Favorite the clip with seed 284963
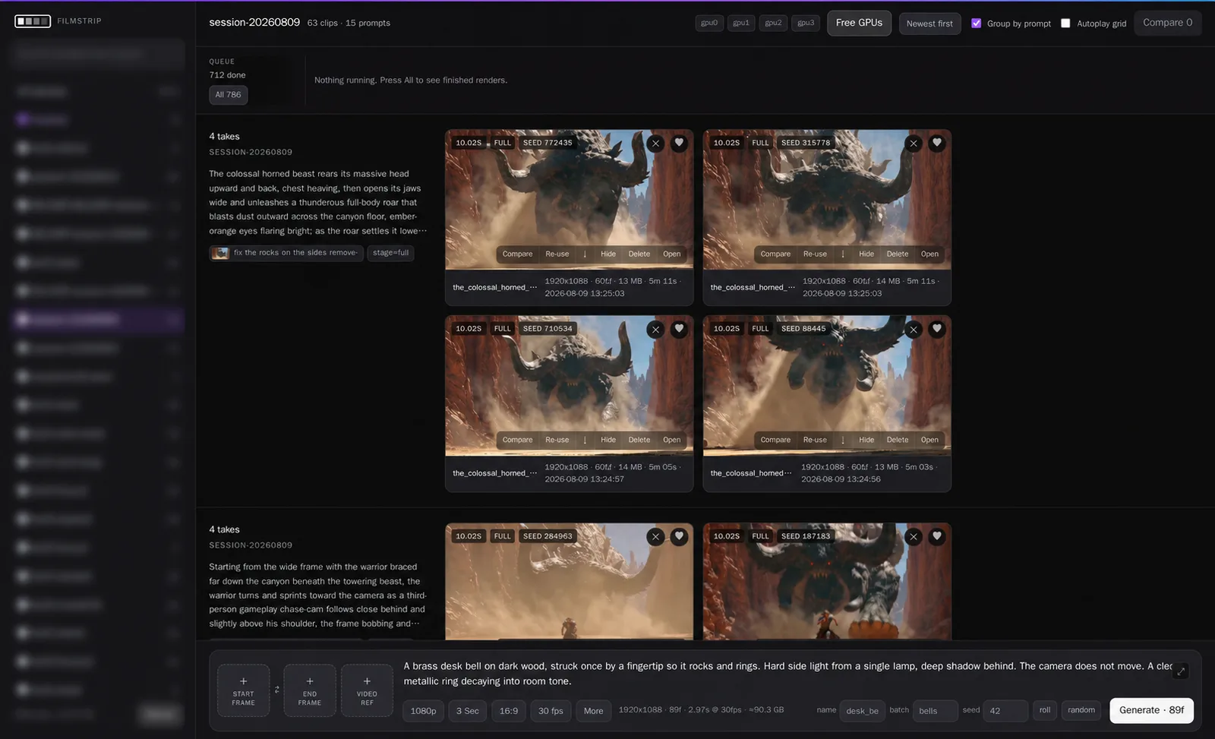1215x739 pixels. click(679, 536)
